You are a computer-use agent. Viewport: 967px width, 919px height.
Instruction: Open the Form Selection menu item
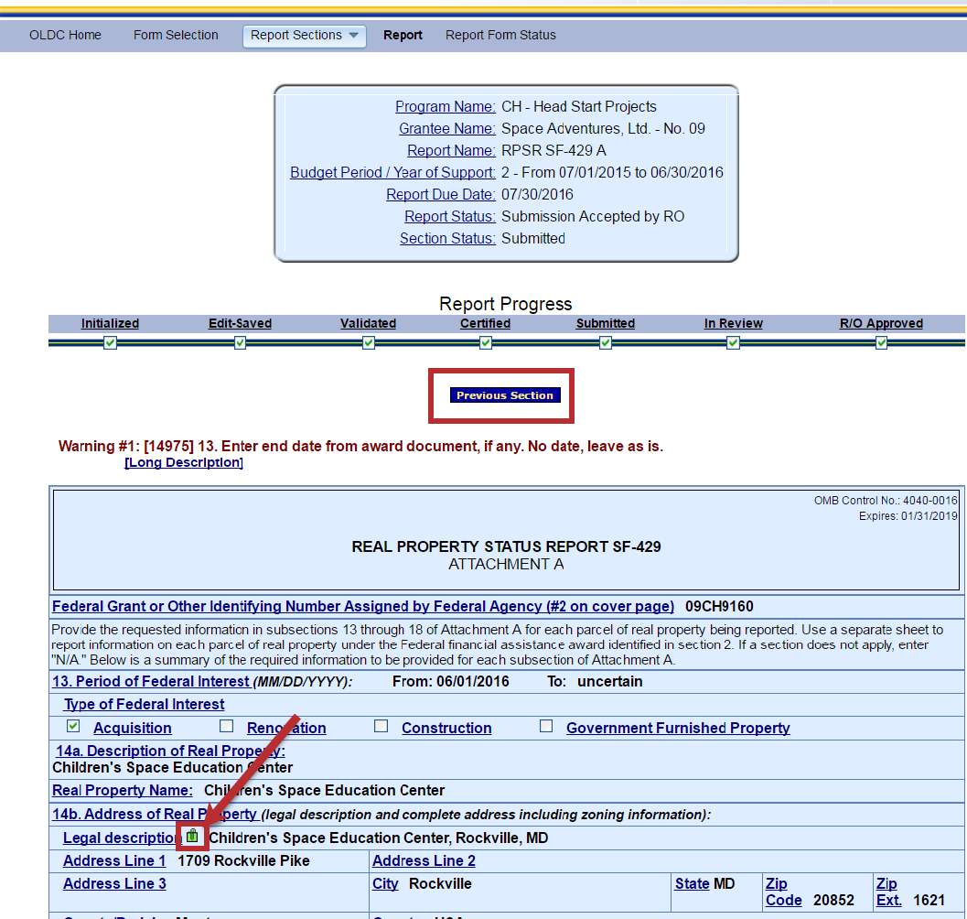click(x=176, y=36)
